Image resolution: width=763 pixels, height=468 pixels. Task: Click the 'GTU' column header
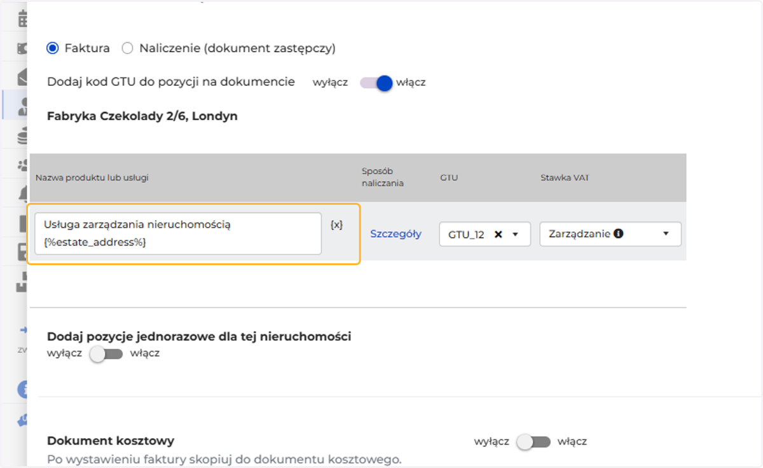point(449,178)
